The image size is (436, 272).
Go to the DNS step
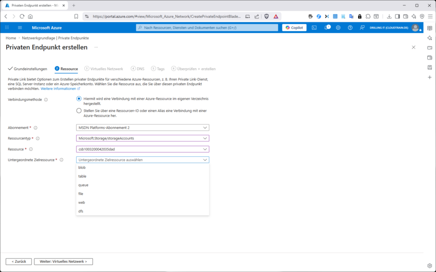pyautogui.click(x=138, y=69)
